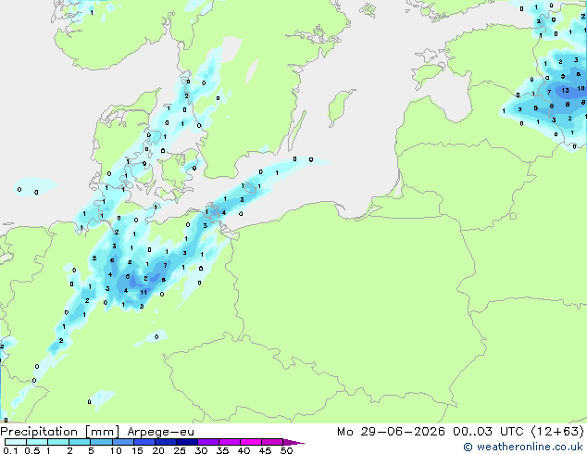Select the 30–35 mm violet legend swatch
The width and height of the screenshot is (587, 454).
pyautogui.click(x=208, y=442)
